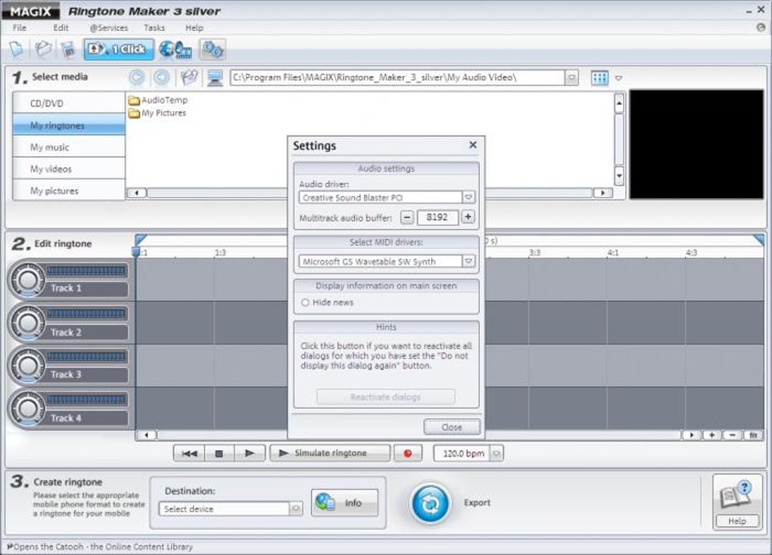The height and width of the screenshot is (555, 772).
Task: Zoom in the timeline with plus
Action: click(711, 435)
